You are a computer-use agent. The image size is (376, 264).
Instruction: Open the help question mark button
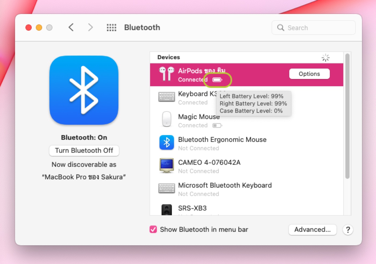(348, 230)
